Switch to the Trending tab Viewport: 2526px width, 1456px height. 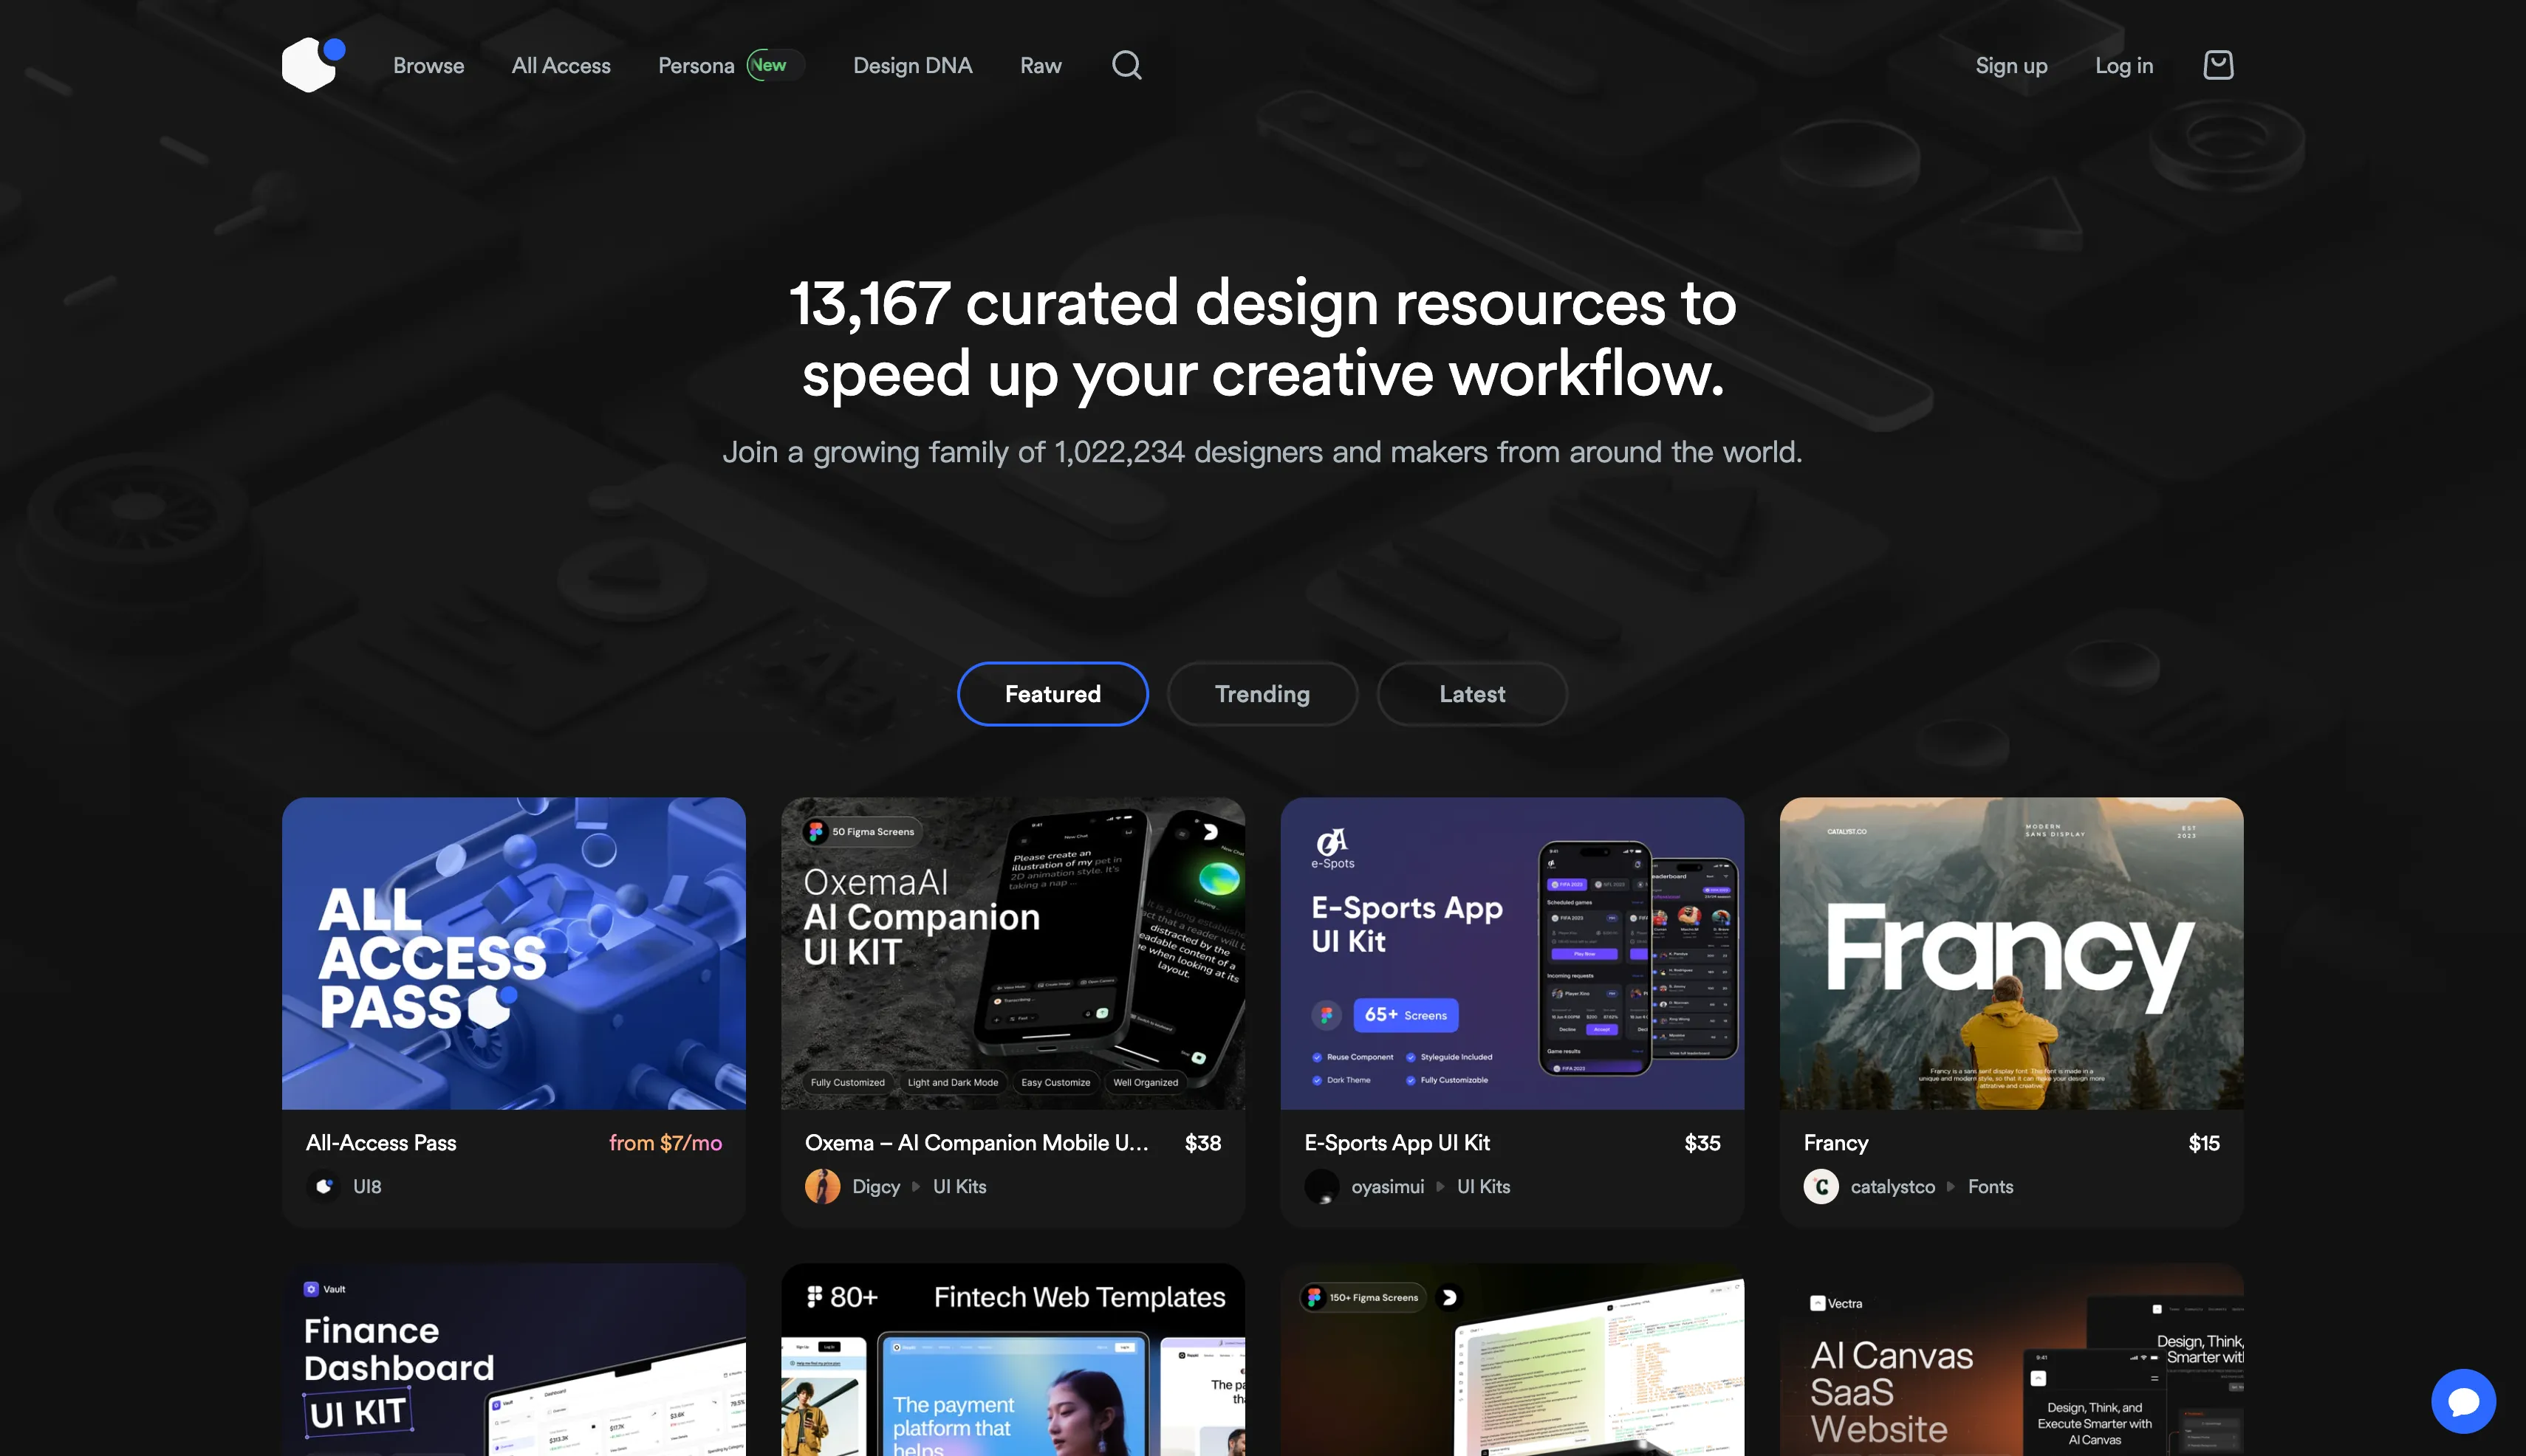[x=1262, y=694]
